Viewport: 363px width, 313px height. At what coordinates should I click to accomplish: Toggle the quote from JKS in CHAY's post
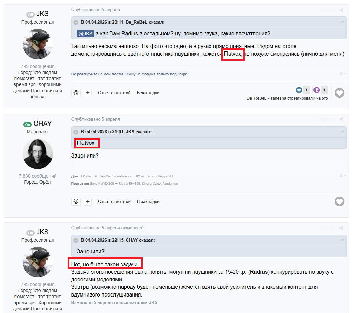(x=76, y=132)
